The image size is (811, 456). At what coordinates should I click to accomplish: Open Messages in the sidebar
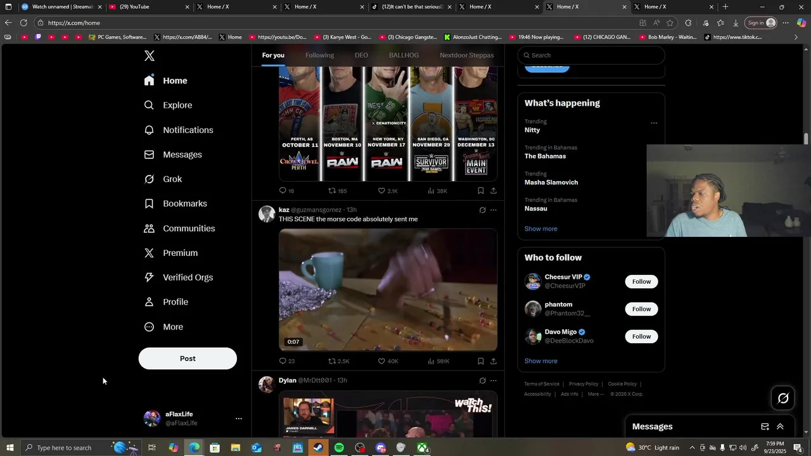pos(173,155)
